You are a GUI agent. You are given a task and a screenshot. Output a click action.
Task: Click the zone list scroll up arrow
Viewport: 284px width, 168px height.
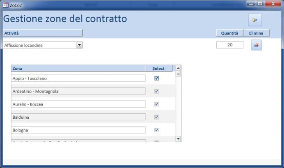(x=178, y=68)
